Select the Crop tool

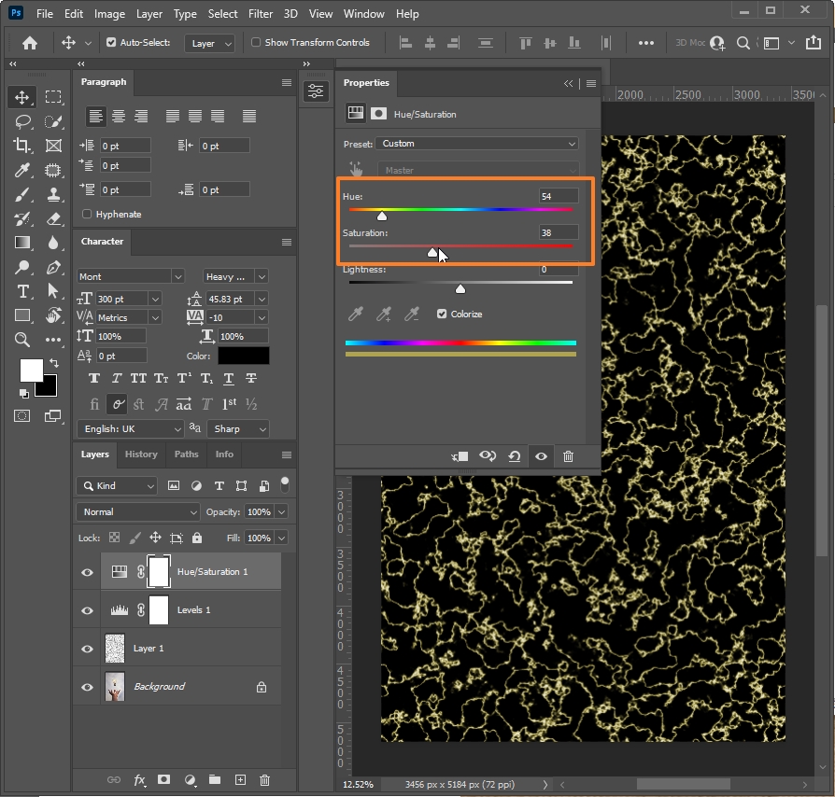click(22, 146)
